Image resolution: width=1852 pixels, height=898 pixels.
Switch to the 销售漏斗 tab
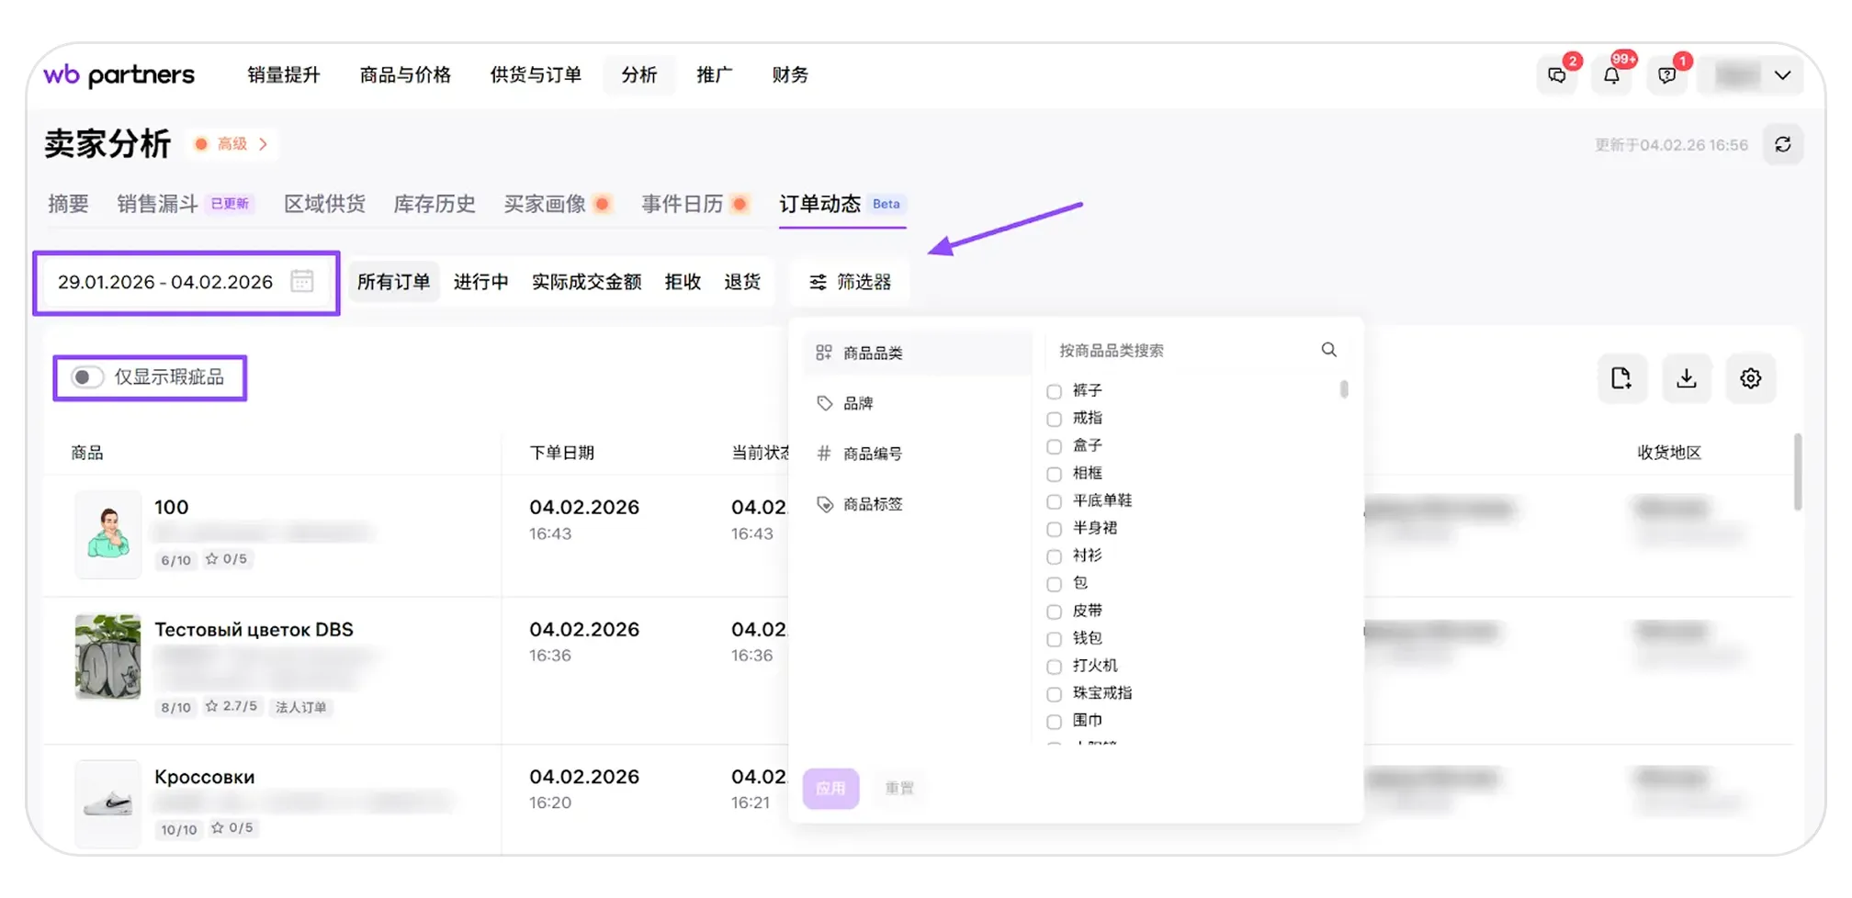[157, 204]
